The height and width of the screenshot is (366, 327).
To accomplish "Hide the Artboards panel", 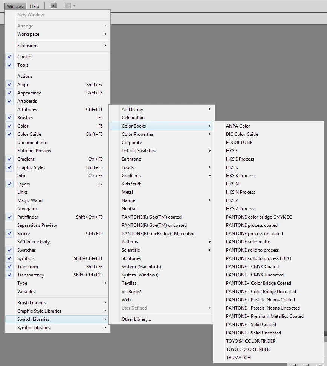I will [57, 101].
